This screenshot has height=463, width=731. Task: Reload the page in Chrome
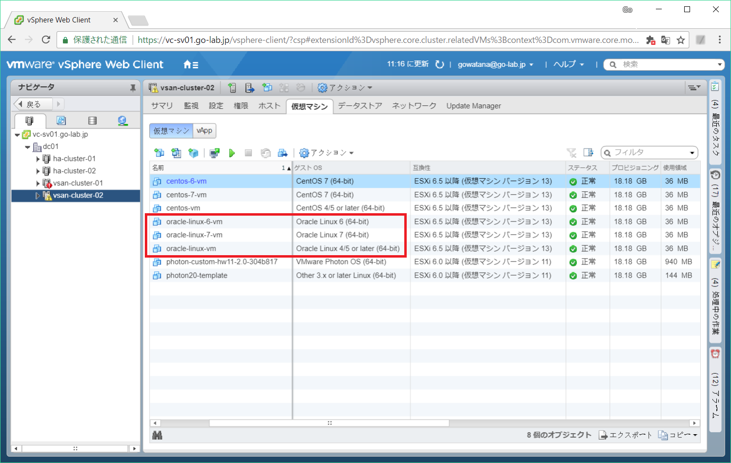tap(46, 40)
